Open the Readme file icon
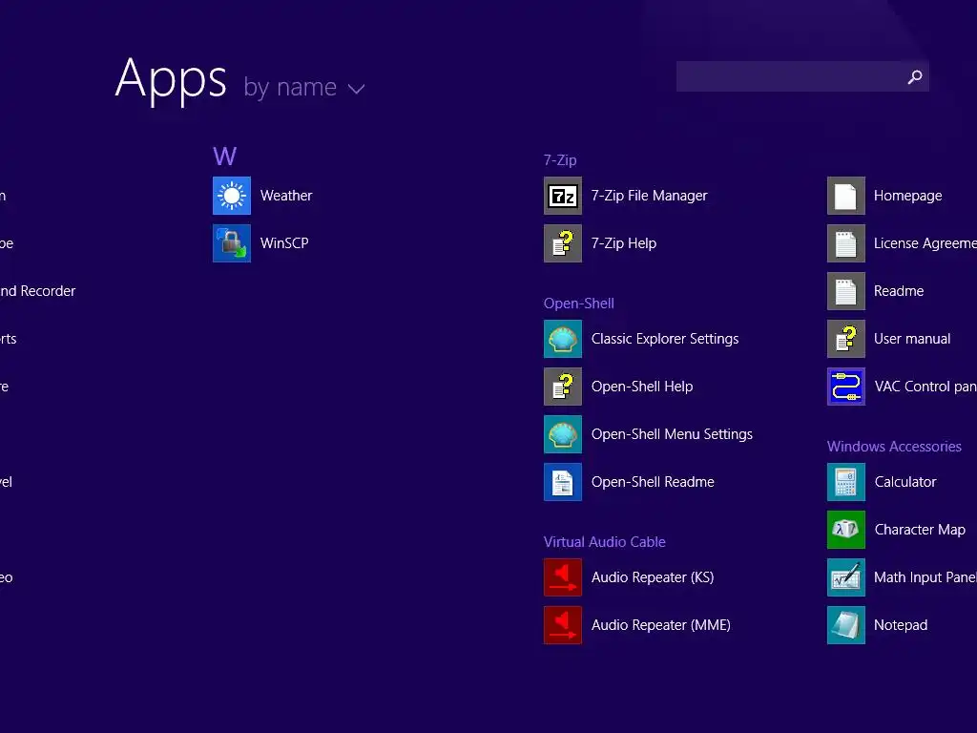Viewport: 977px width, 733px height. (846, 291)
